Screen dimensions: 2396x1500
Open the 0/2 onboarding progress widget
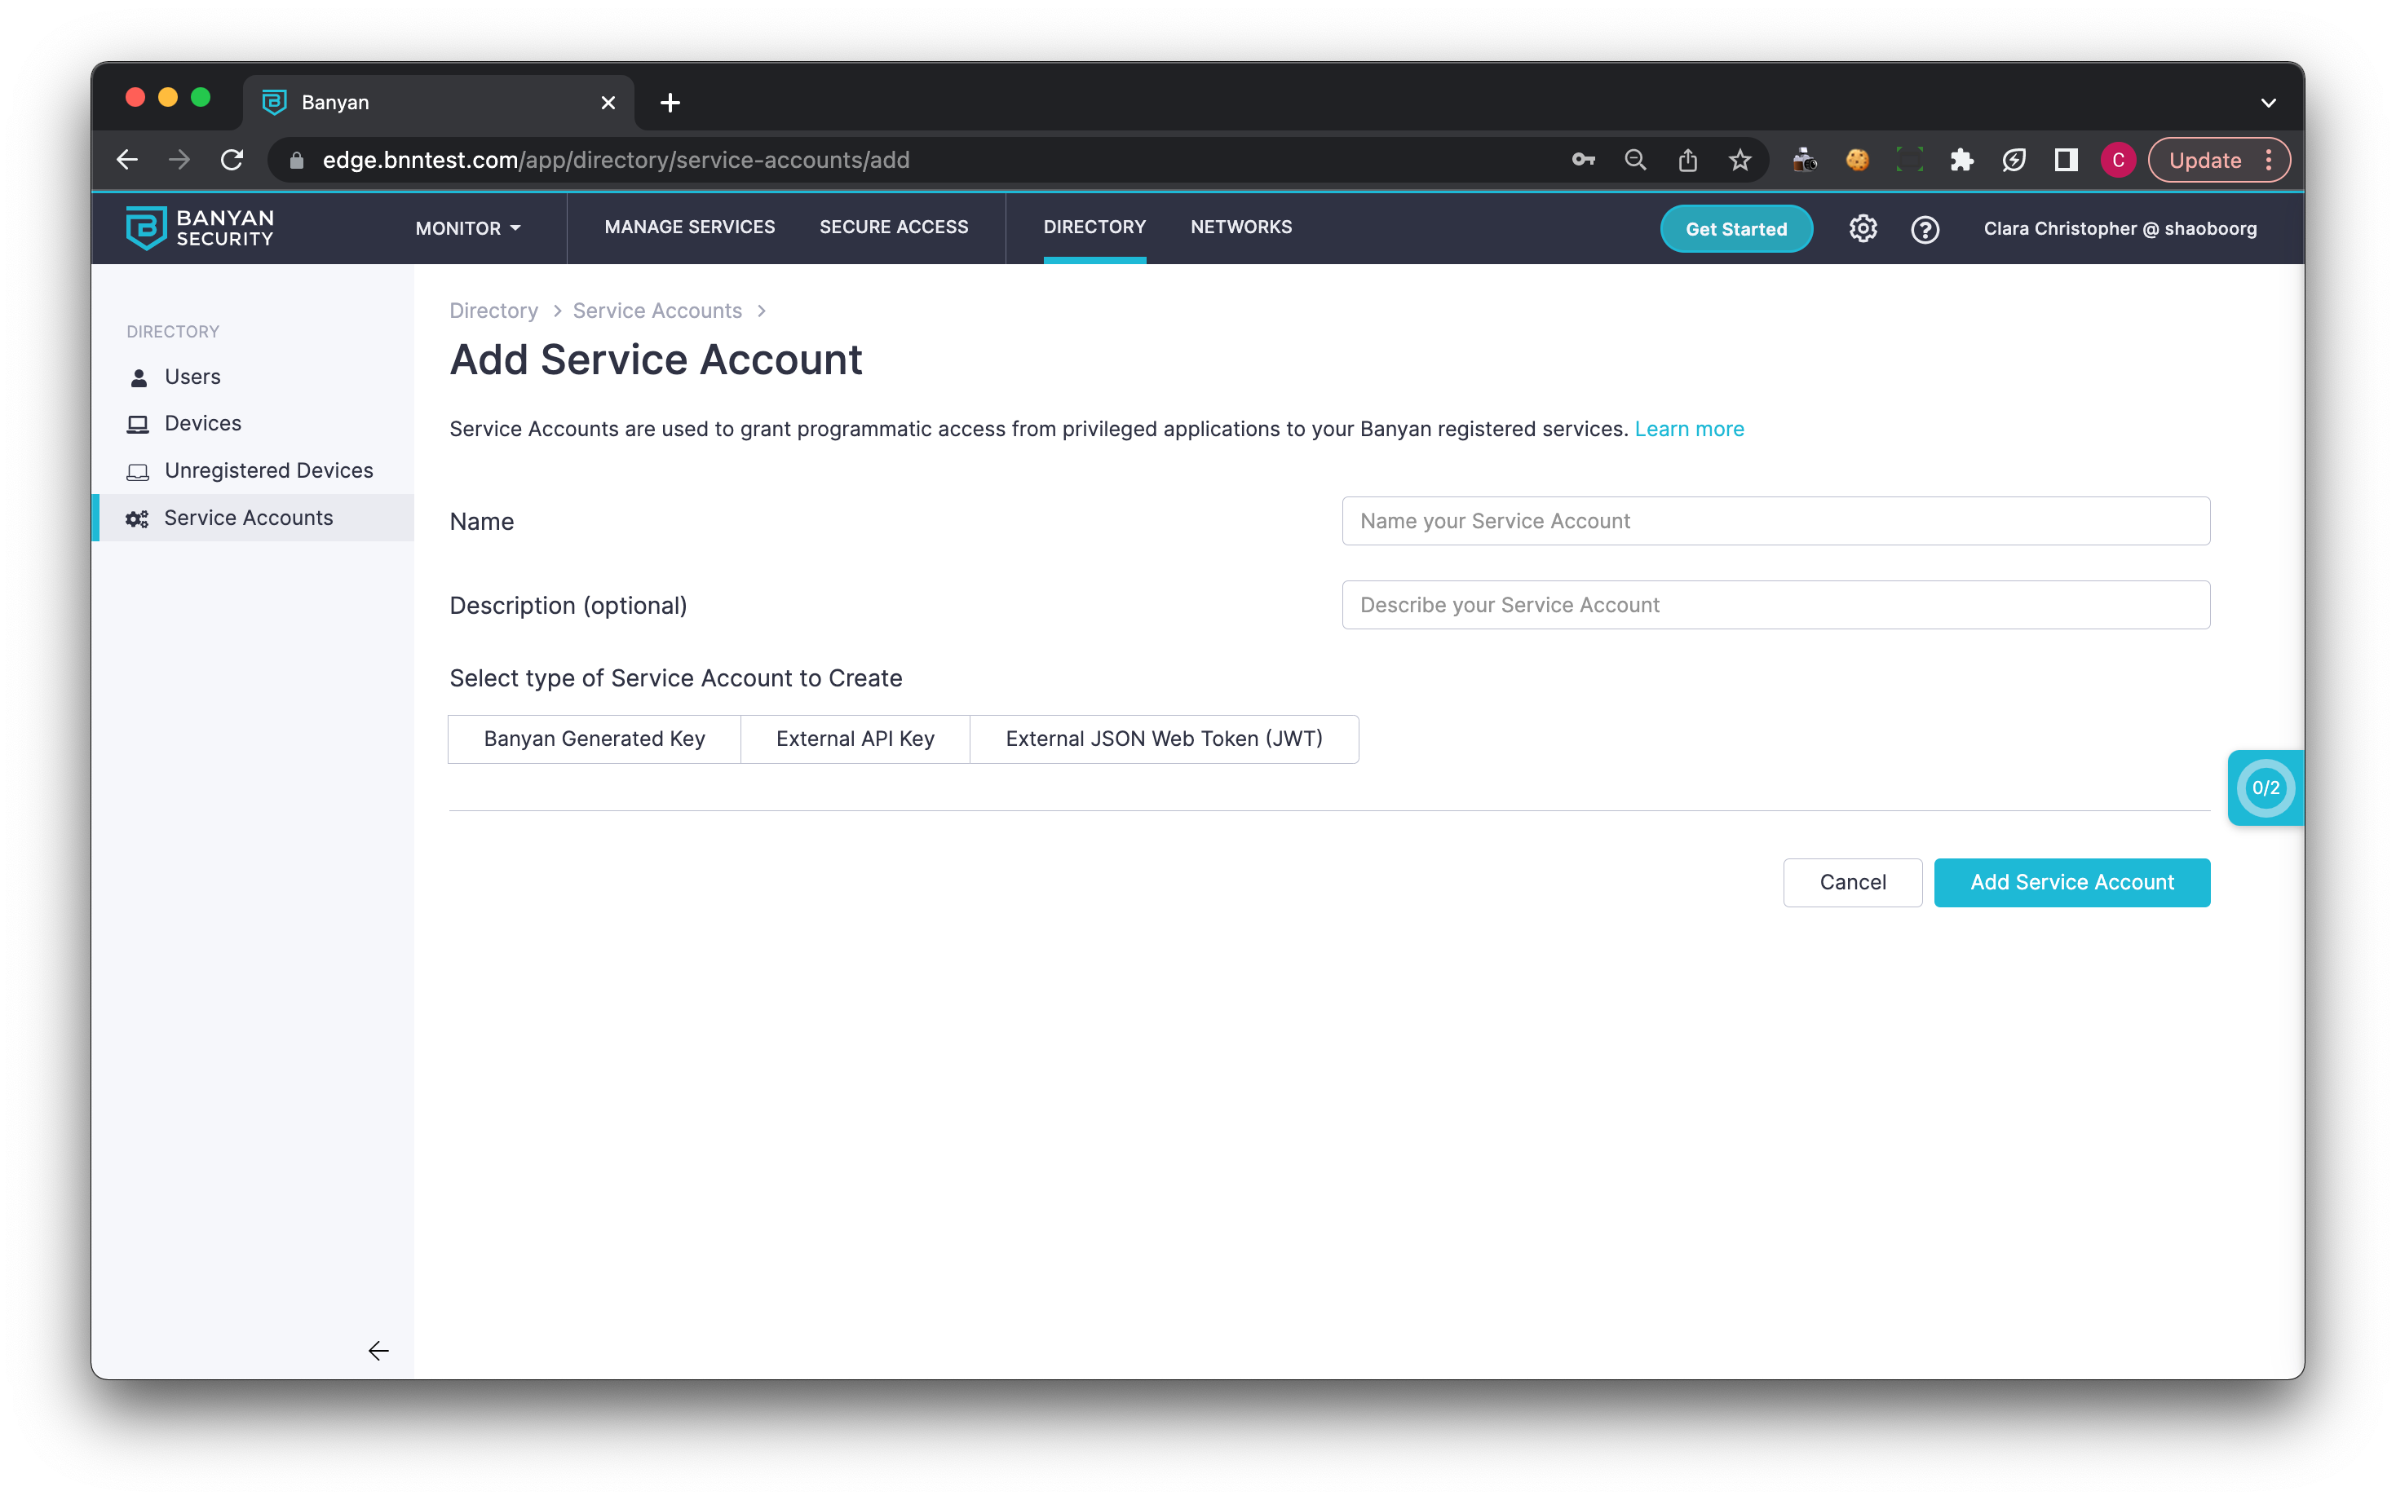pos(2265,787)
